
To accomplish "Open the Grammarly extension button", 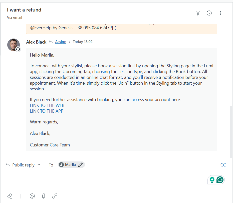I will (x=220, y=180).
